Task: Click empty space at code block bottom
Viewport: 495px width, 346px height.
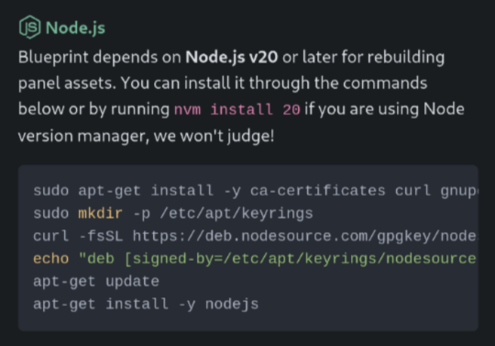Action: pos(247,321)
